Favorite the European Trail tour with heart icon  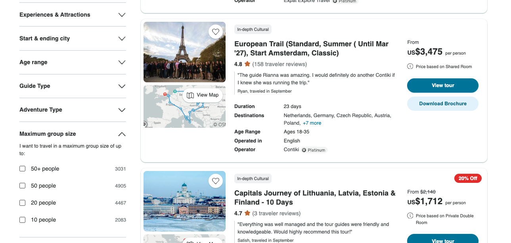coord(216,32)
